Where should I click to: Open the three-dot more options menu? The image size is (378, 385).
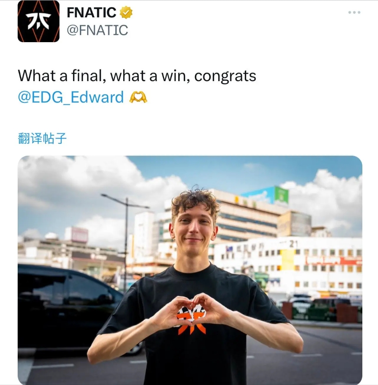point(354,12)
